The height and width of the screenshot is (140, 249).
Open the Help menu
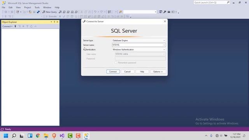point(57,7)
